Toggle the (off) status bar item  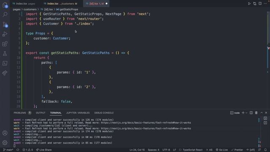click(x=251, y=150)
